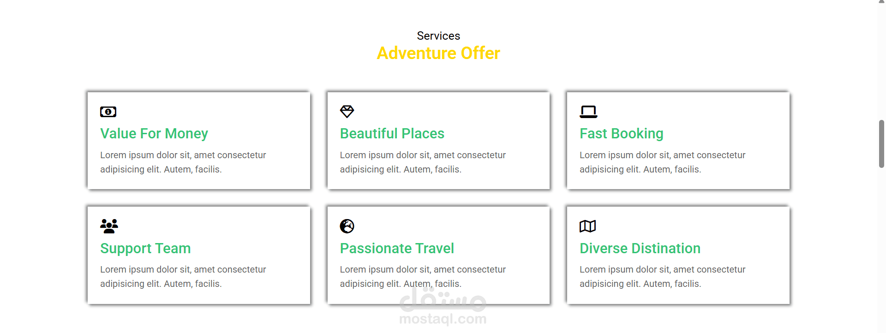Click the money bill icon
This screenshot has width=886, height=333.
click(108, 112)
